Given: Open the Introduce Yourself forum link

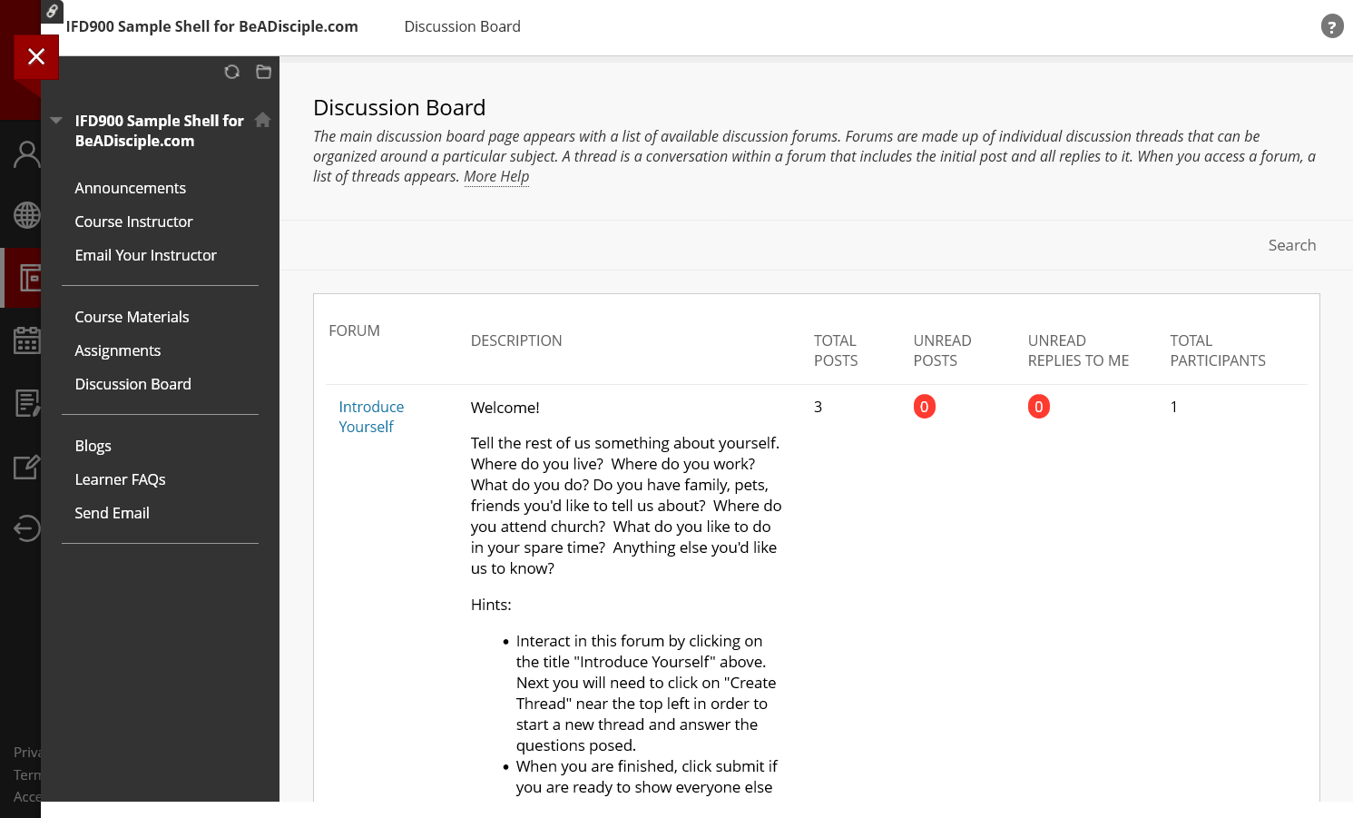Looking at the screenshot, I should (x=371, y=417).
